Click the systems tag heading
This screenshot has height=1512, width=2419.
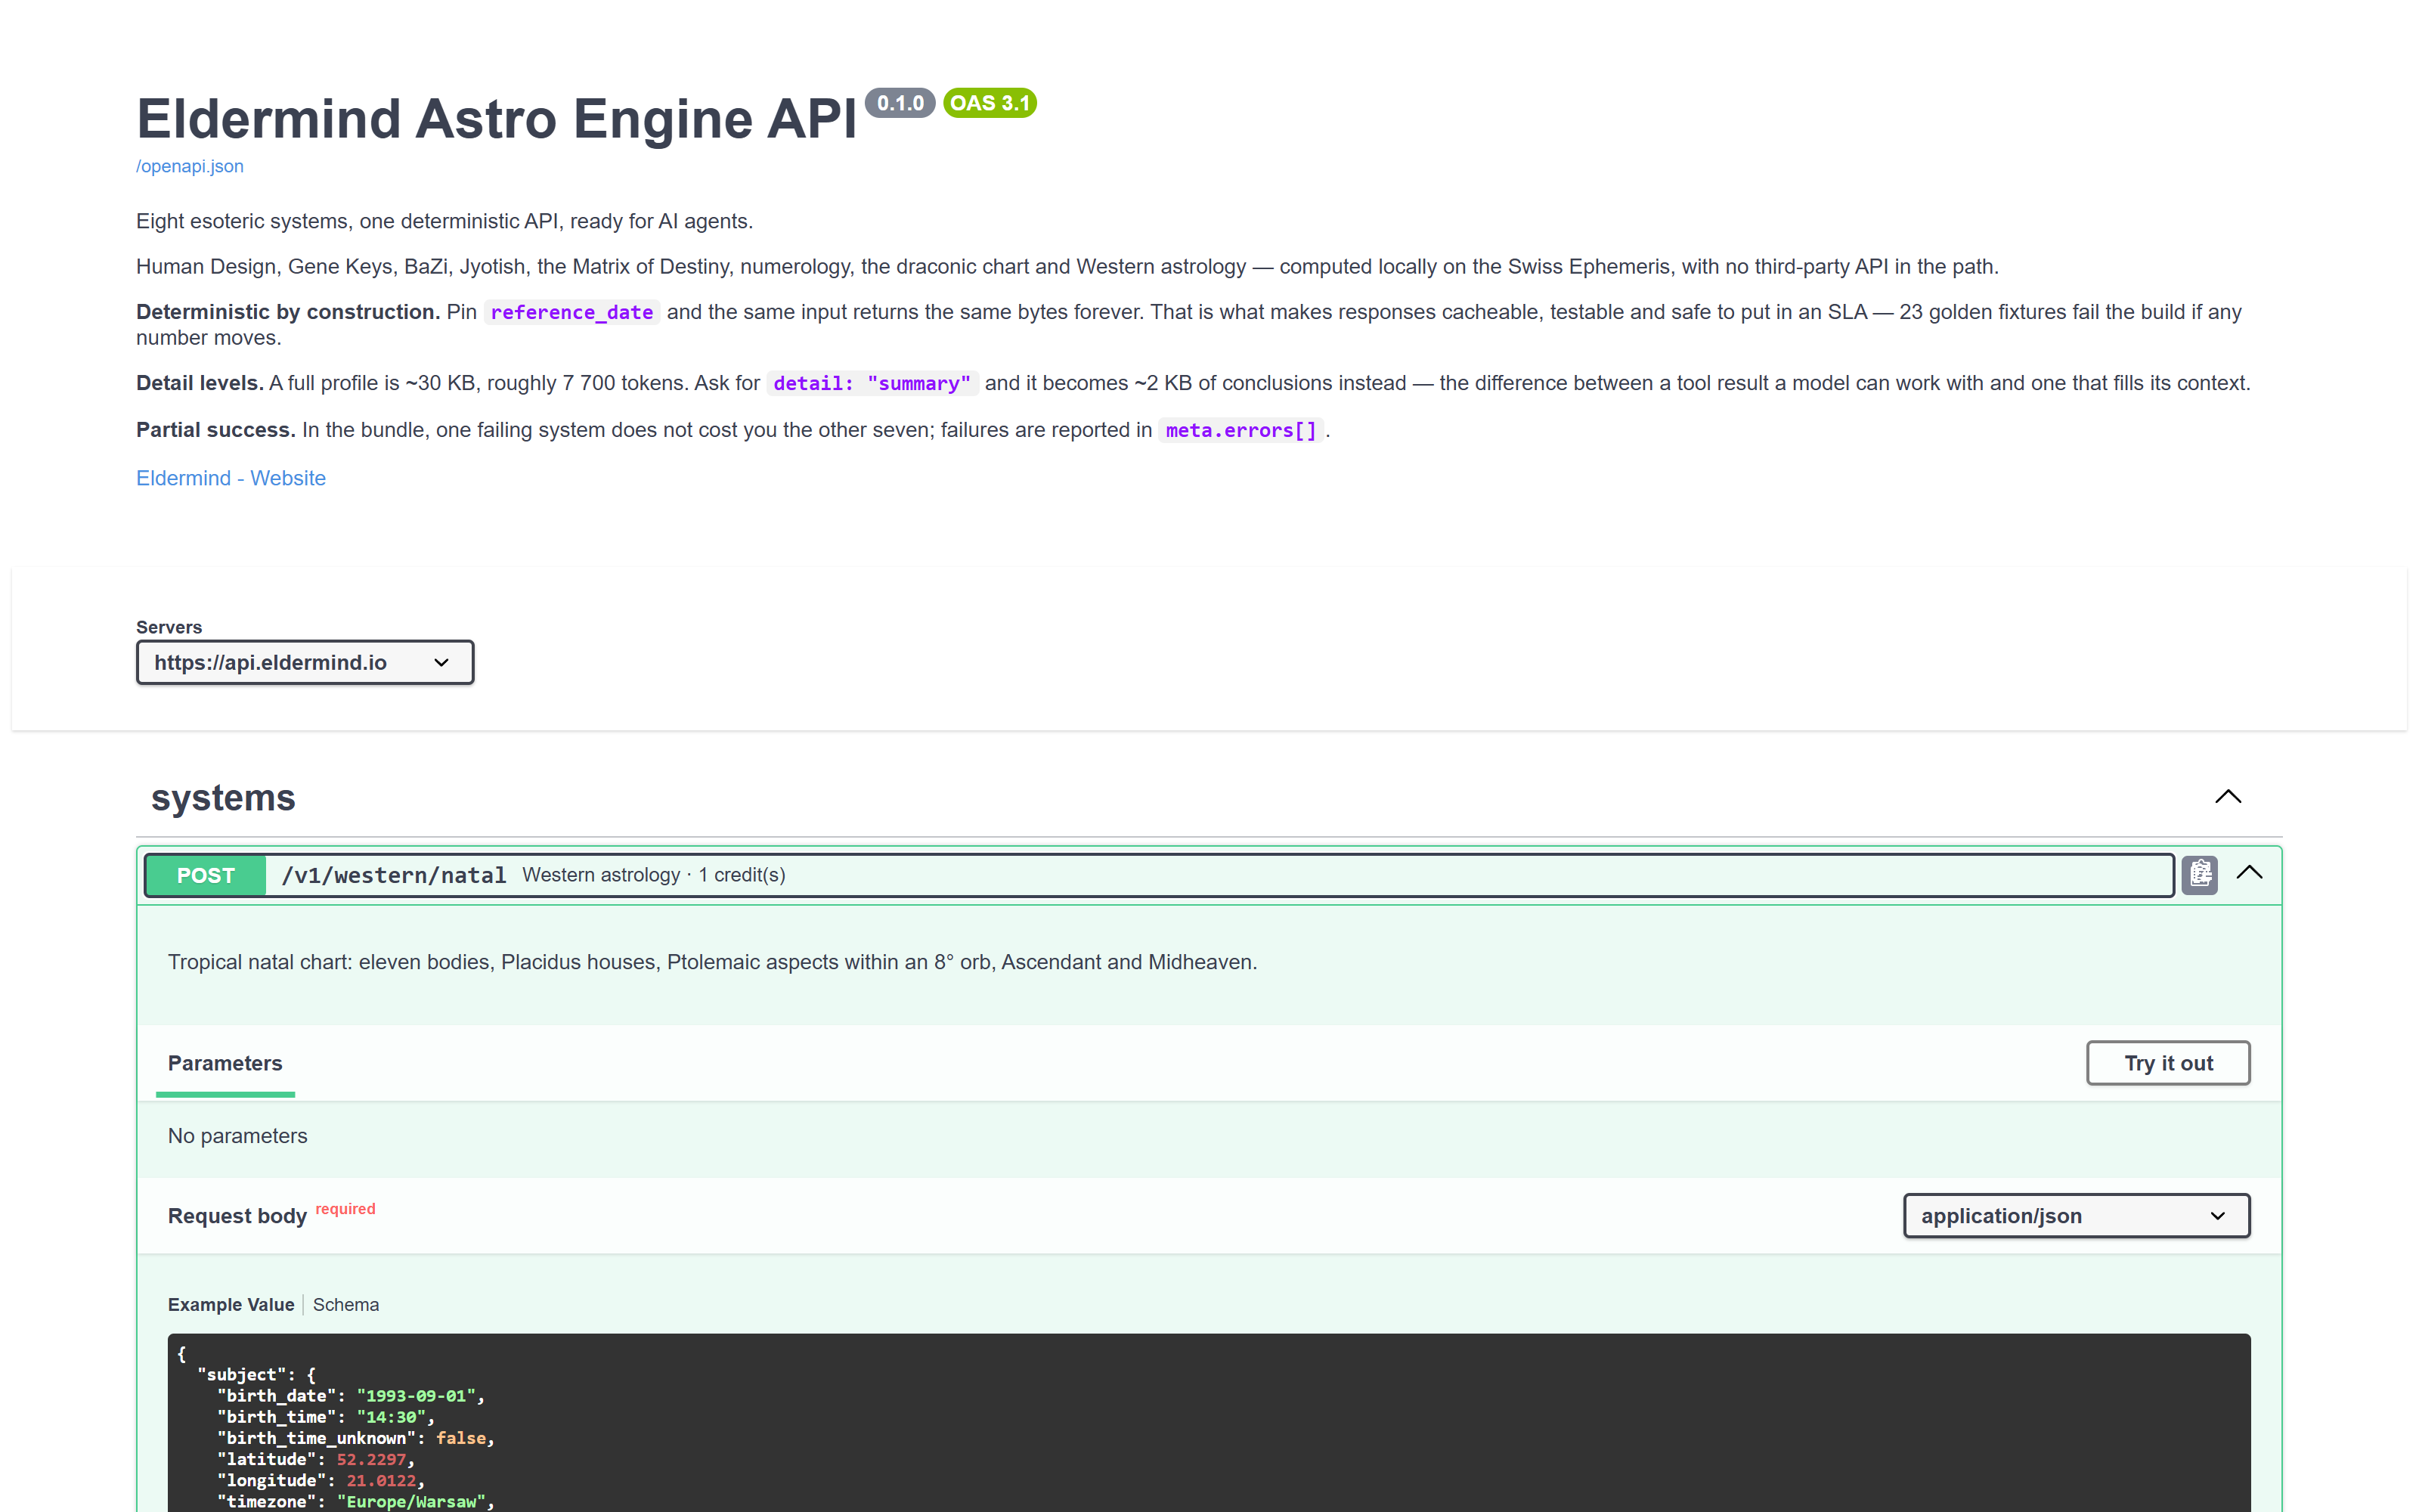[x=223, y=798]
